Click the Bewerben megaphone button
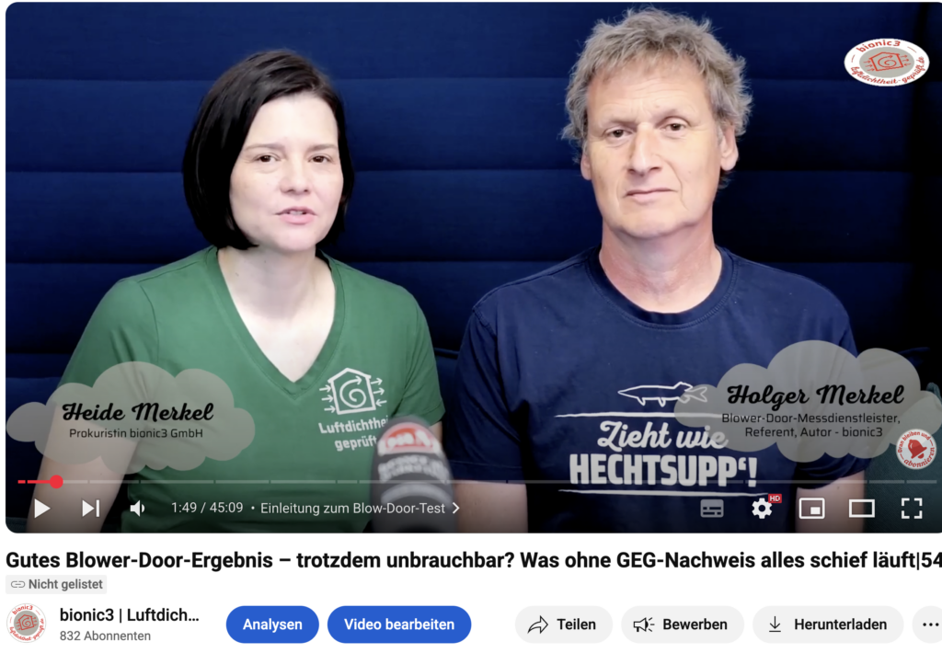942x653 pixels. point(682,624)
